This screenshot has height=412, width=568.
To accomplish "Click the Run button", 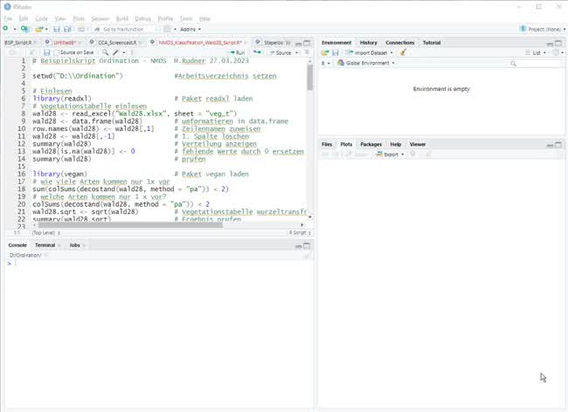I will pyautogui.click(x=238, y=53).
